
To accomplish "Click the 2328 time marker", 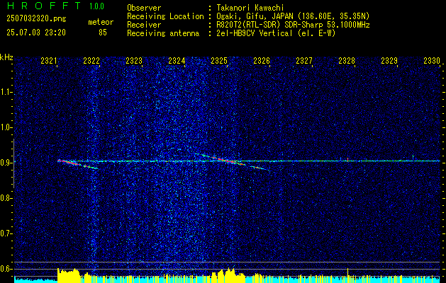I will click(347, 61).
